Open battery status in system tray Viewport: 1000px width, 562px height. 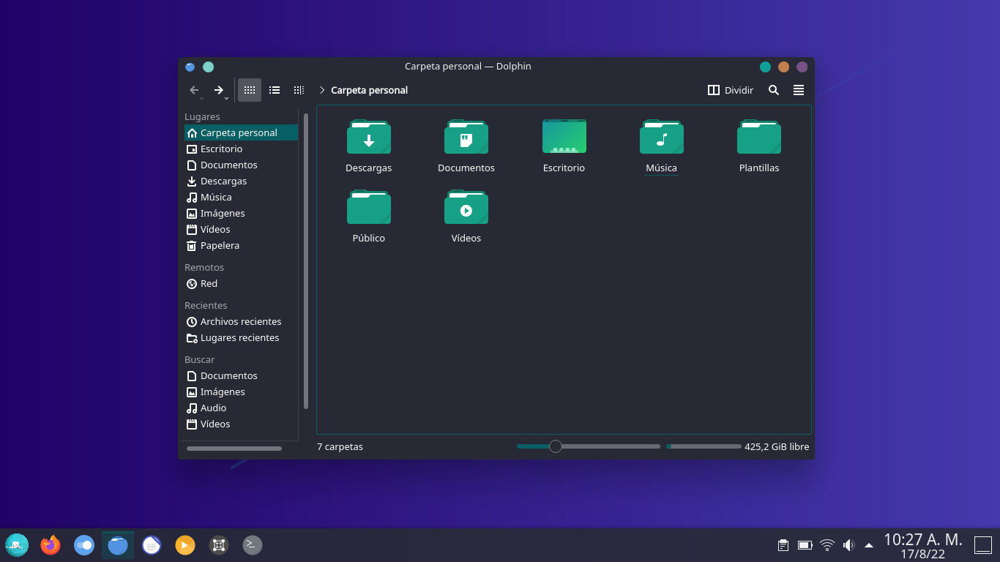point(805,545)
